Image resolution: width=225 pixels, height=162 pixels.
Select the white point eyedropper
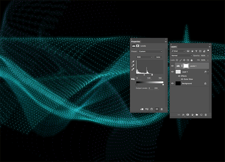pos(133,69)
